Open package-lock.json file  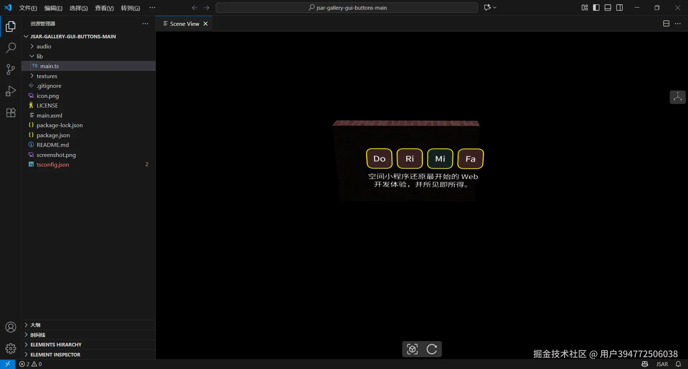coord(89,125)
